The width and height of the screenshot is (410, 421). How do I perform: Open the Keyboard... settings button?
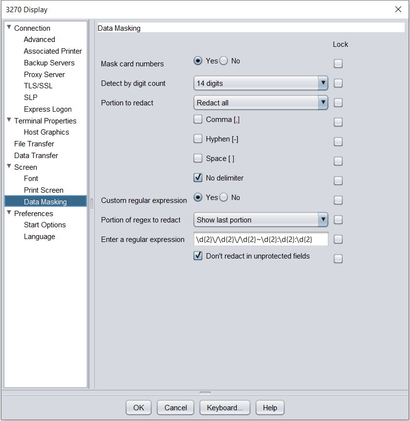click(x=225, y=408)
